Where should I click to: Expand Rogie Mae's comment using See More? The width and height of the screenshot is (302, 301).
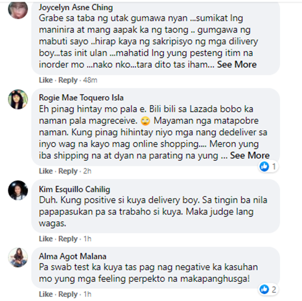pyautogui.click(x=250, y=155)
